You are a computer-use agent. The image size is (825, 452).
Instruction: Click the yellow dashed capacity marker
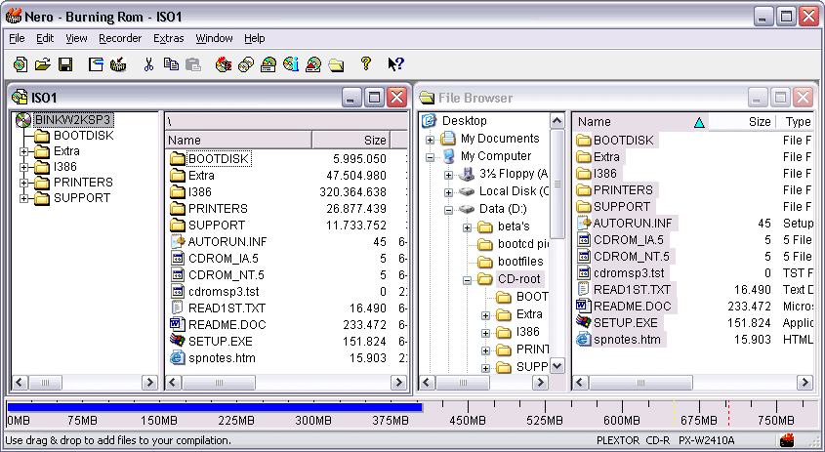[x=674, y=413]
